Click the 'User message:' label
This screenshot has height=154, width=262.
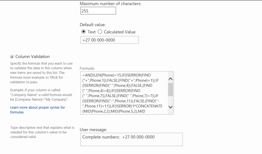coord(94,130)
